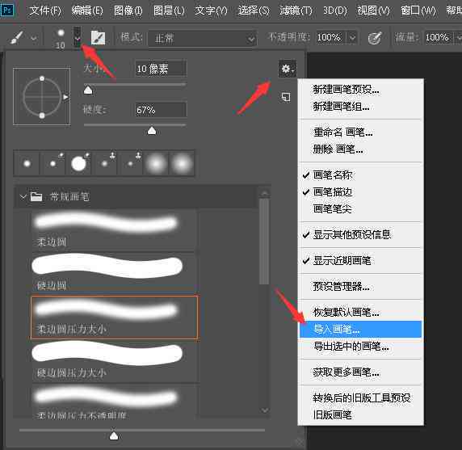Toggle 显示其他预设信息 option
This screenshot has height=450, width=462.
(x=361, y=235)
